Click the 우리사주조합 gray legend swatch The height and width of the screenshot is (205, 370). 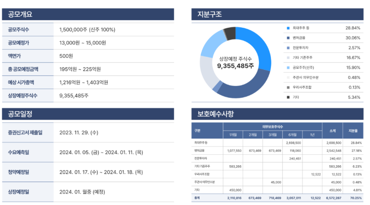(x=288, y=87)
